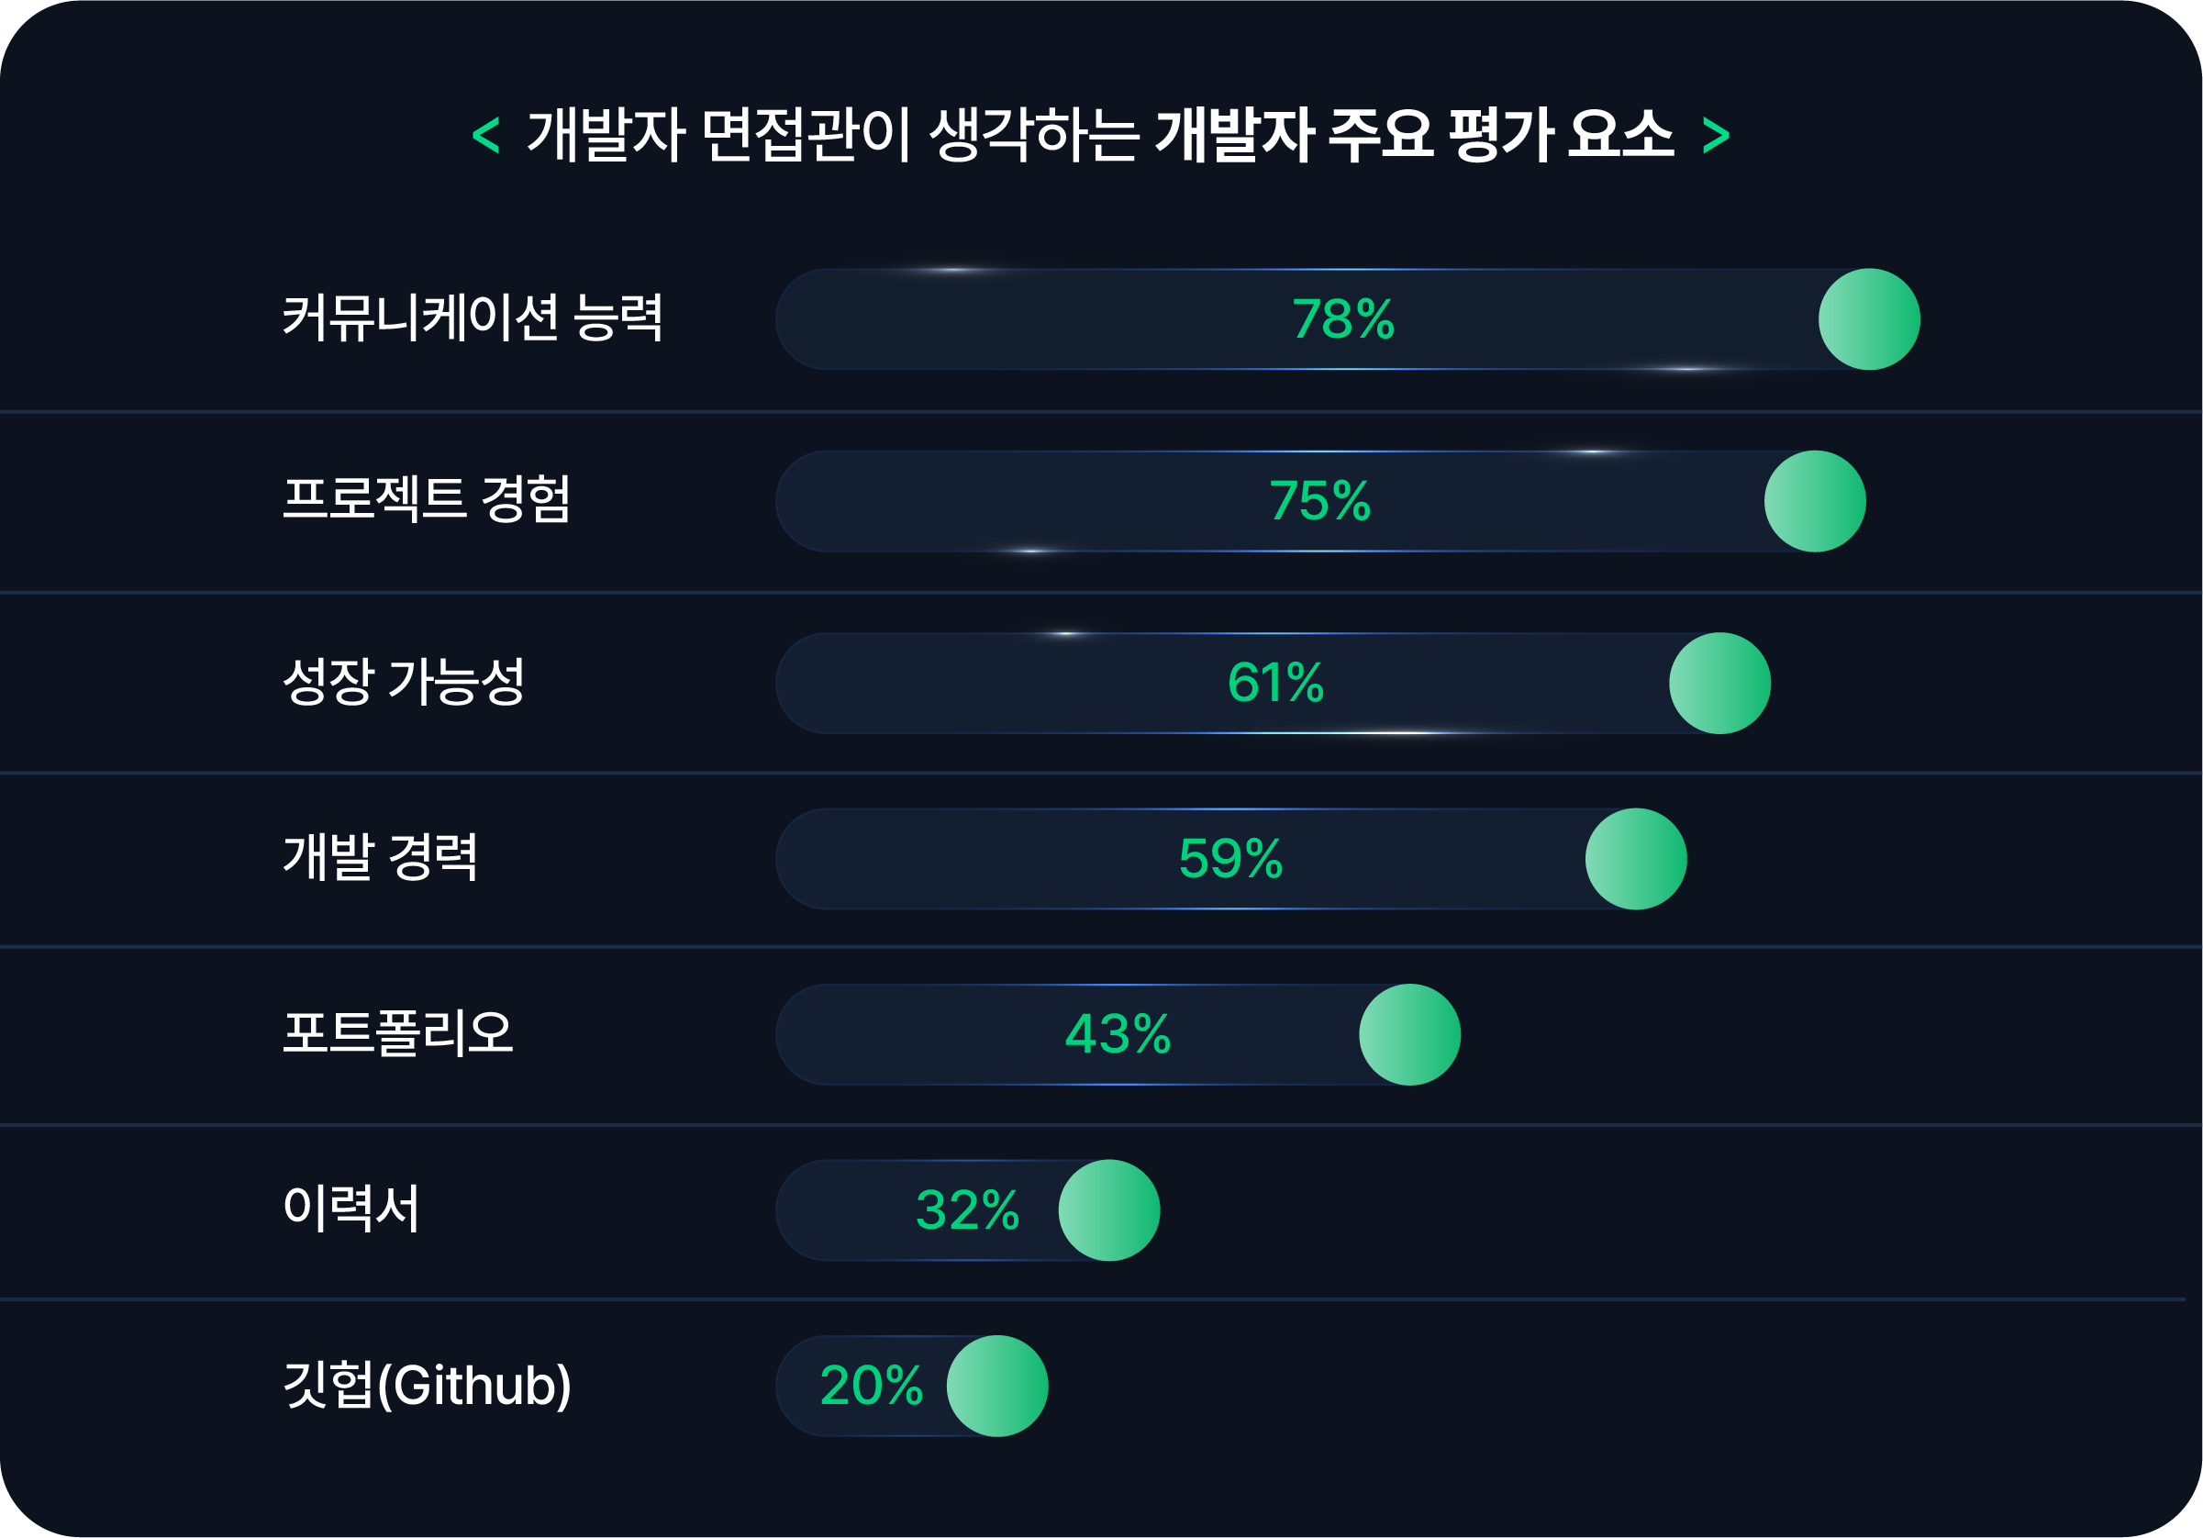Select the 개발 경력 label
2203x1538 pixels.
[x=380, y=857]
